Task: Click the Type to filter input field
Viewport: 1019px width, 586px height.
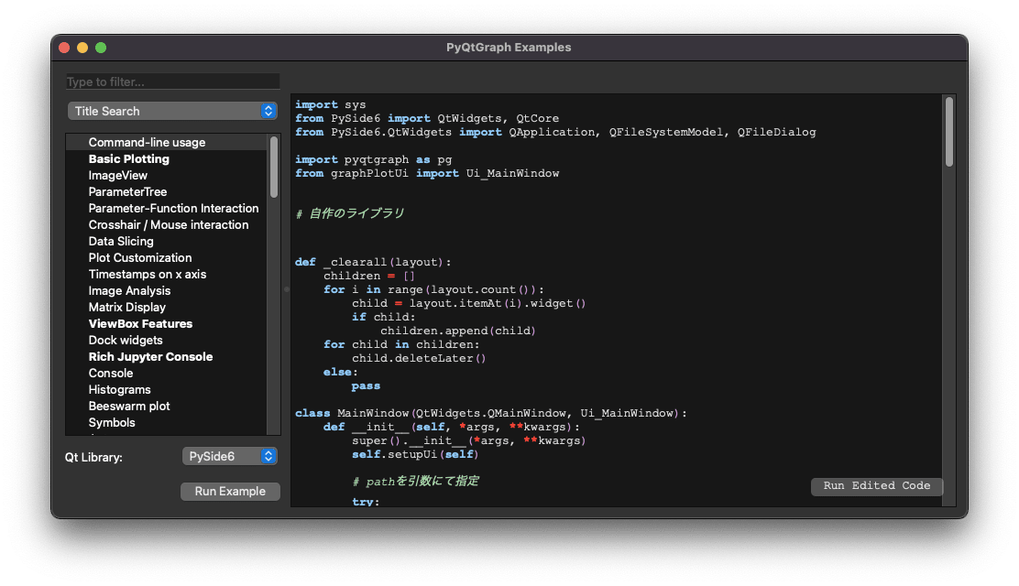Action: [173, 81]
